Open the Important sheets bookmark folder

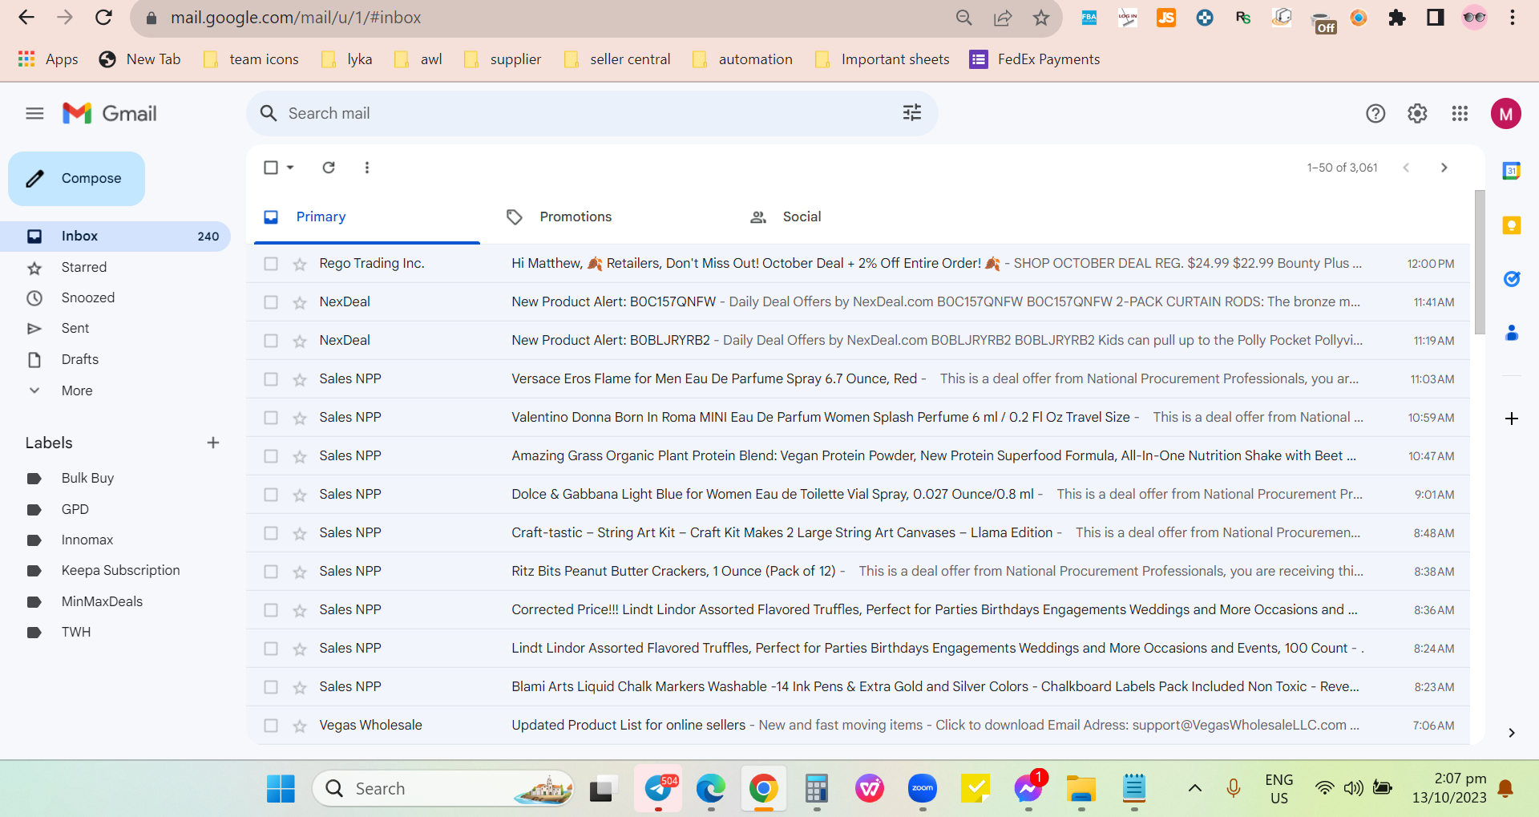pos(882,59)
